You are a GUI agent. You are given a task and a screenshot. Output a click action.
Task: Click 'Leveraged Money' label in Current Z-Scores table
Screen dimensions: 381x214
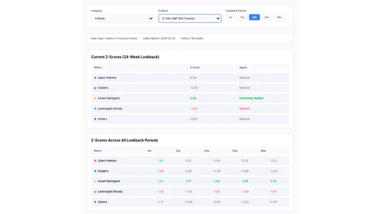(x=110, y=108)
